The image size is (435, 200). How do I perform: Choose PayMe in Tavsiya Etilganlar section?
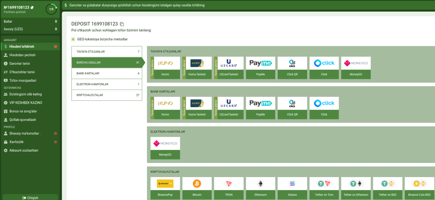[x=260, y=68]
